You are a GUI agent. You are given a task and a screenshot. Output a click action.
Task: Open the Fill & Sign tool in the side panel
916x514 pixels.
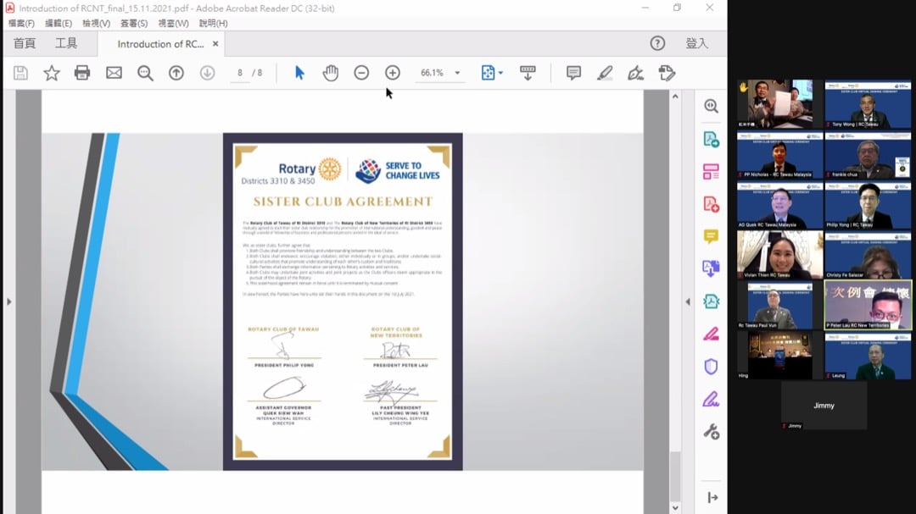(711, 399)
